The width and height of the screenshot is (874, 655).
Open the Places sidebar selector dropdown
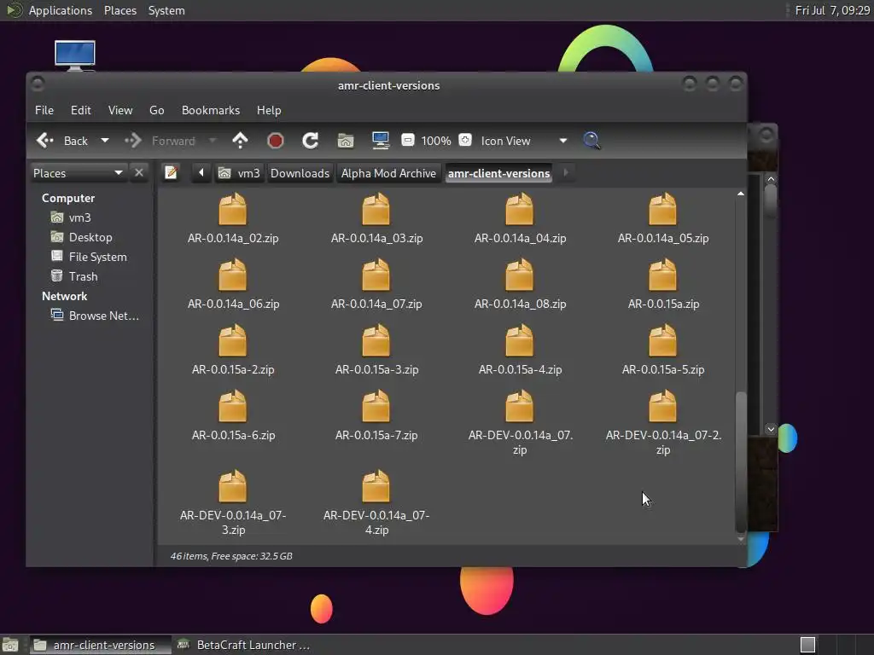(x=78, y=173)
